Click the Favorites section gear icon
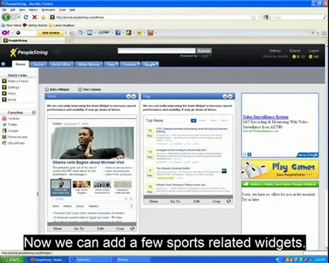 tap(34, 113)
